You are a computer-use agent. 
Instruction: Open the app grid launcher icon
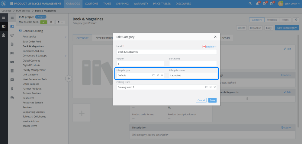tap(12, 4)
